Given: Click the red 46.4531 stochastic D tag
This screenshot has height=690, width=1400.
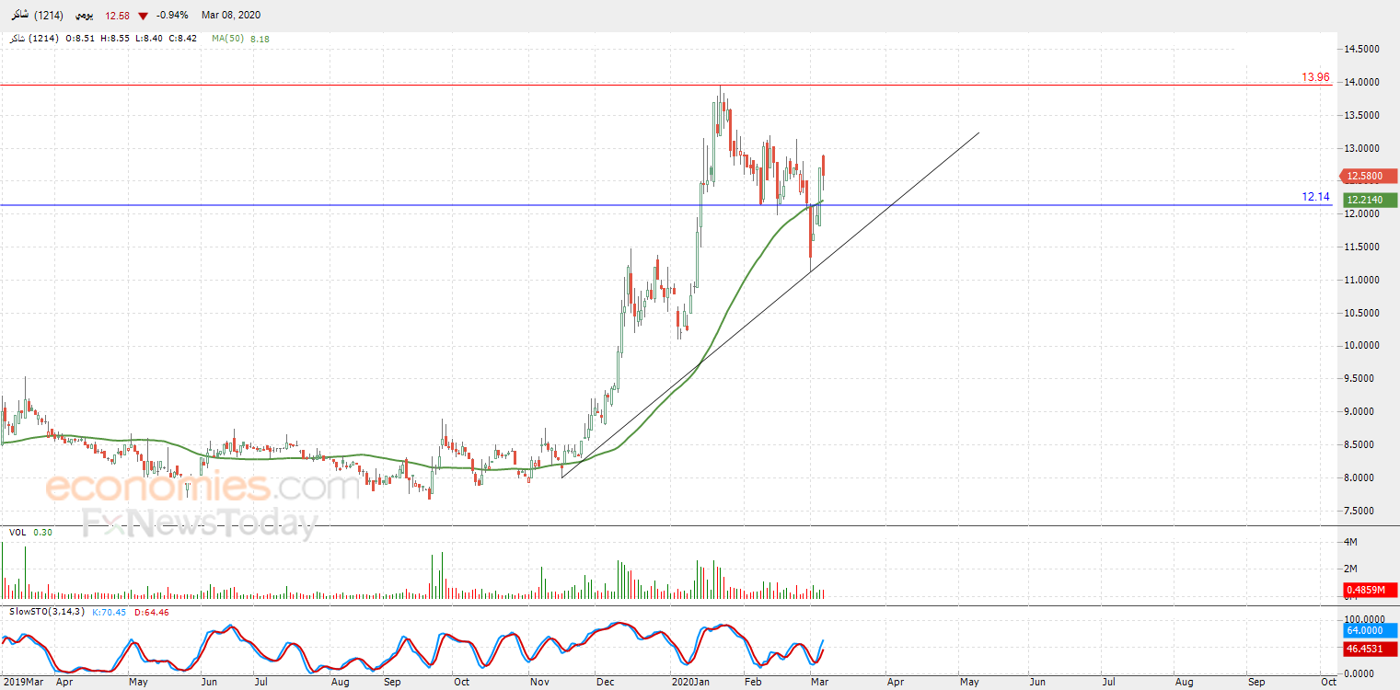Looking at the screenshot, I should 1370,649.
